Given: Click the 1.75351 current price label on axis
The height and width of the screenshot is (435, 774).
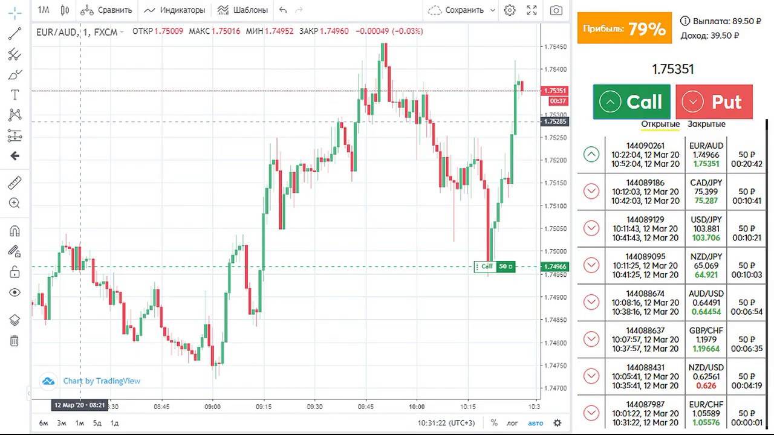Looking at the screenshot, I should pyautogui.click(x=554, y=91).
